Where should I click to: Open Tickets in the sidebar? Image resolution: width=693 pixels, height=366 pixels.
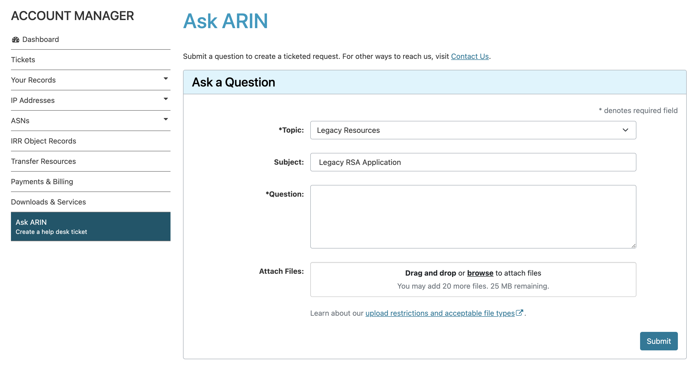pos(91,60)
